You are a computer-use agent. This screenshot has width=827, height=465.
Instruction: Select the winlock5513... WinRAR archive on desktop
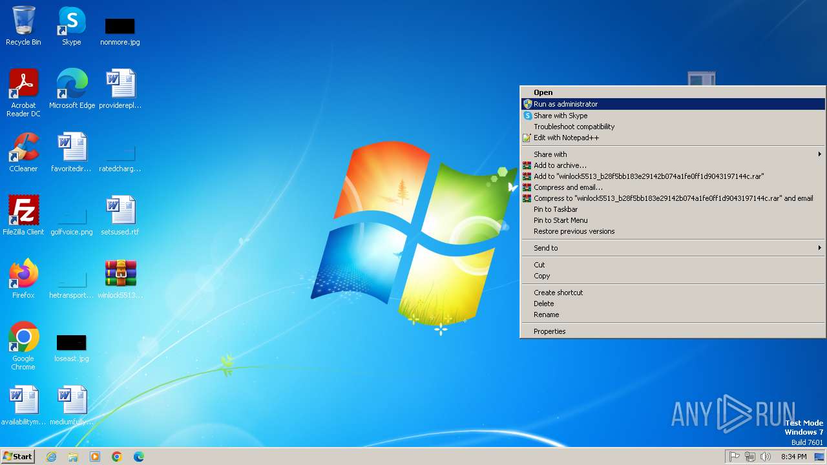(x=120, y=278)
